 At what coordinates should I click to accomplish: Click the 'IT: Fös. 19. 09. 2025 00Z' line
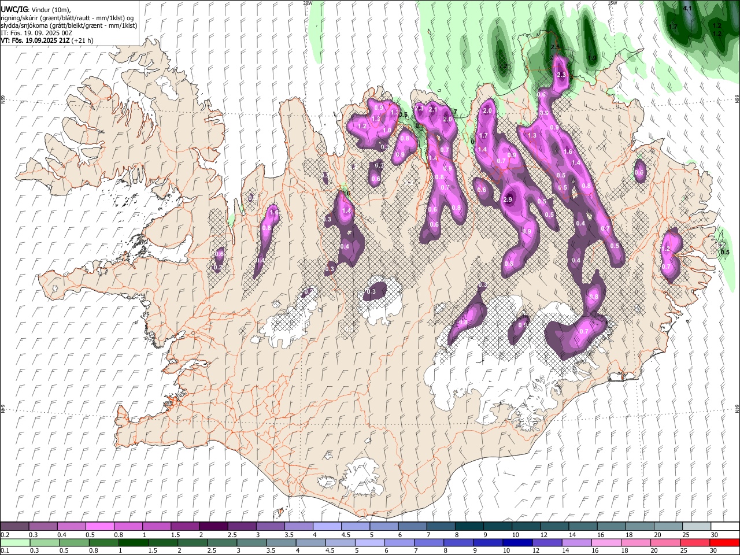pyautogui.click(x=36, y=33)
